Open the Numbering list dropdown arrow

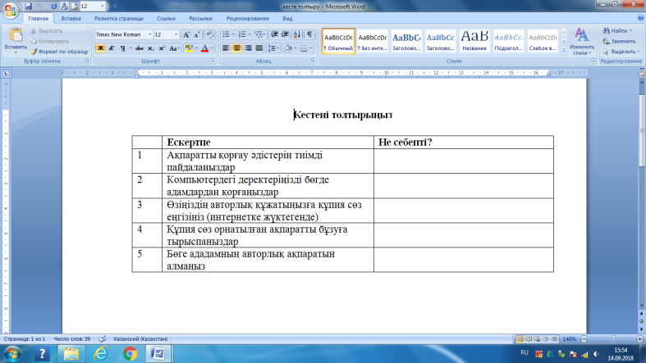click(250, 35)
